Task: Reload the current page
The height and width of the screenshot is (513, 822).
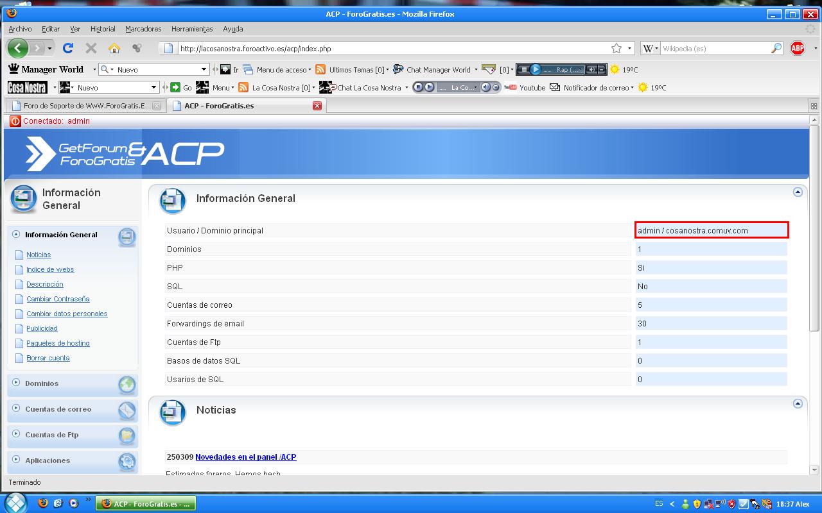Action: click(x=68, y=48)
